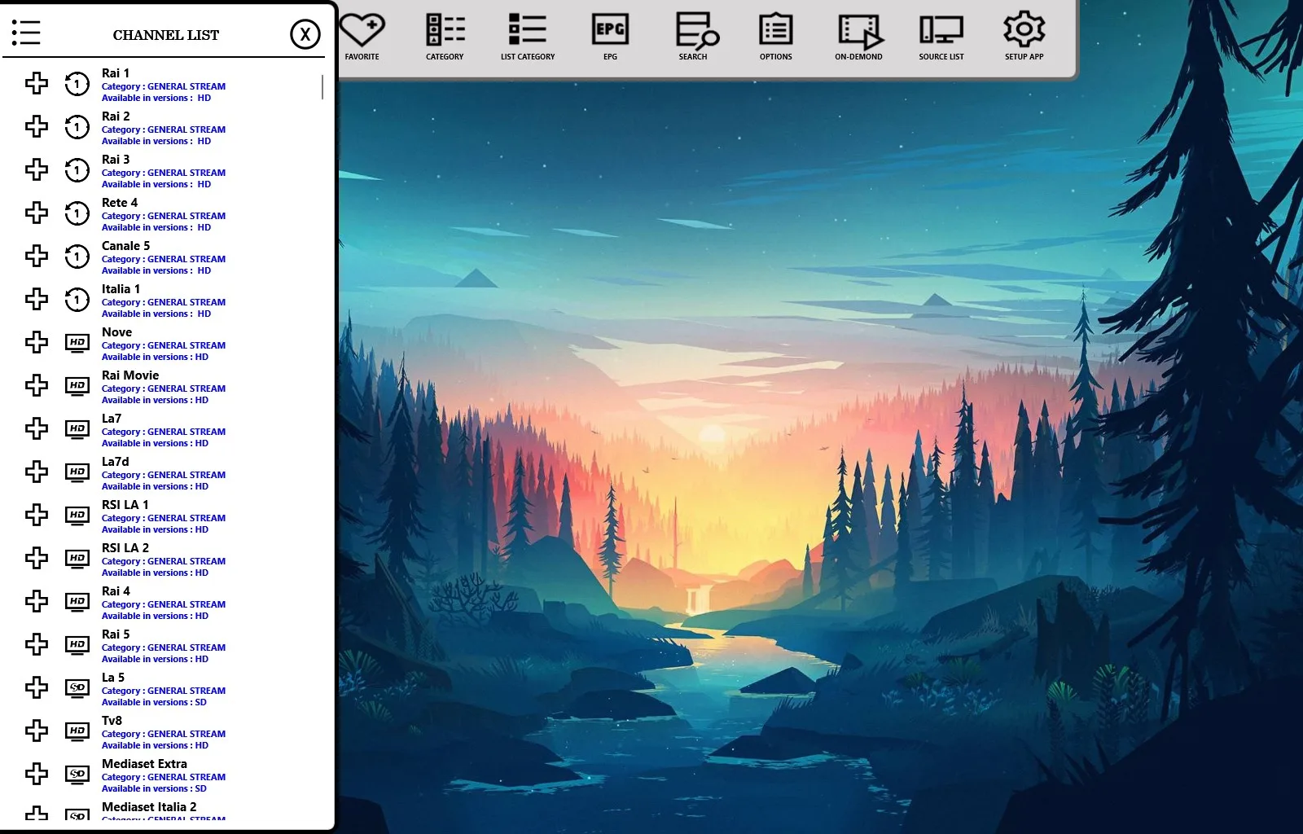Screen dimensions: 1303x834
Task: Open the Category view
Action: [x=445, y=37]
